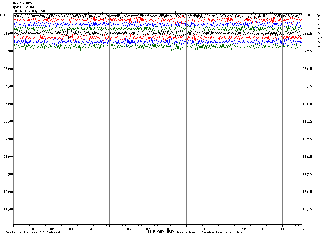Click the TIME (MINUTES) axis title
The image size is (323, 236).
161,232
